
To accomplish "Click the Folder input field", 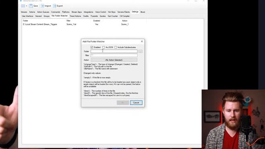I will click(x=114, y=51).
